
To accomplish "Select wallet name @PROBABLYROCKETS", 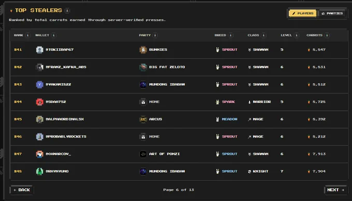I will pos(66,137).
